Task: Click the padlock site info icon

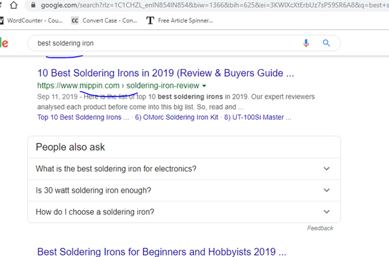Action: point(34,5)
